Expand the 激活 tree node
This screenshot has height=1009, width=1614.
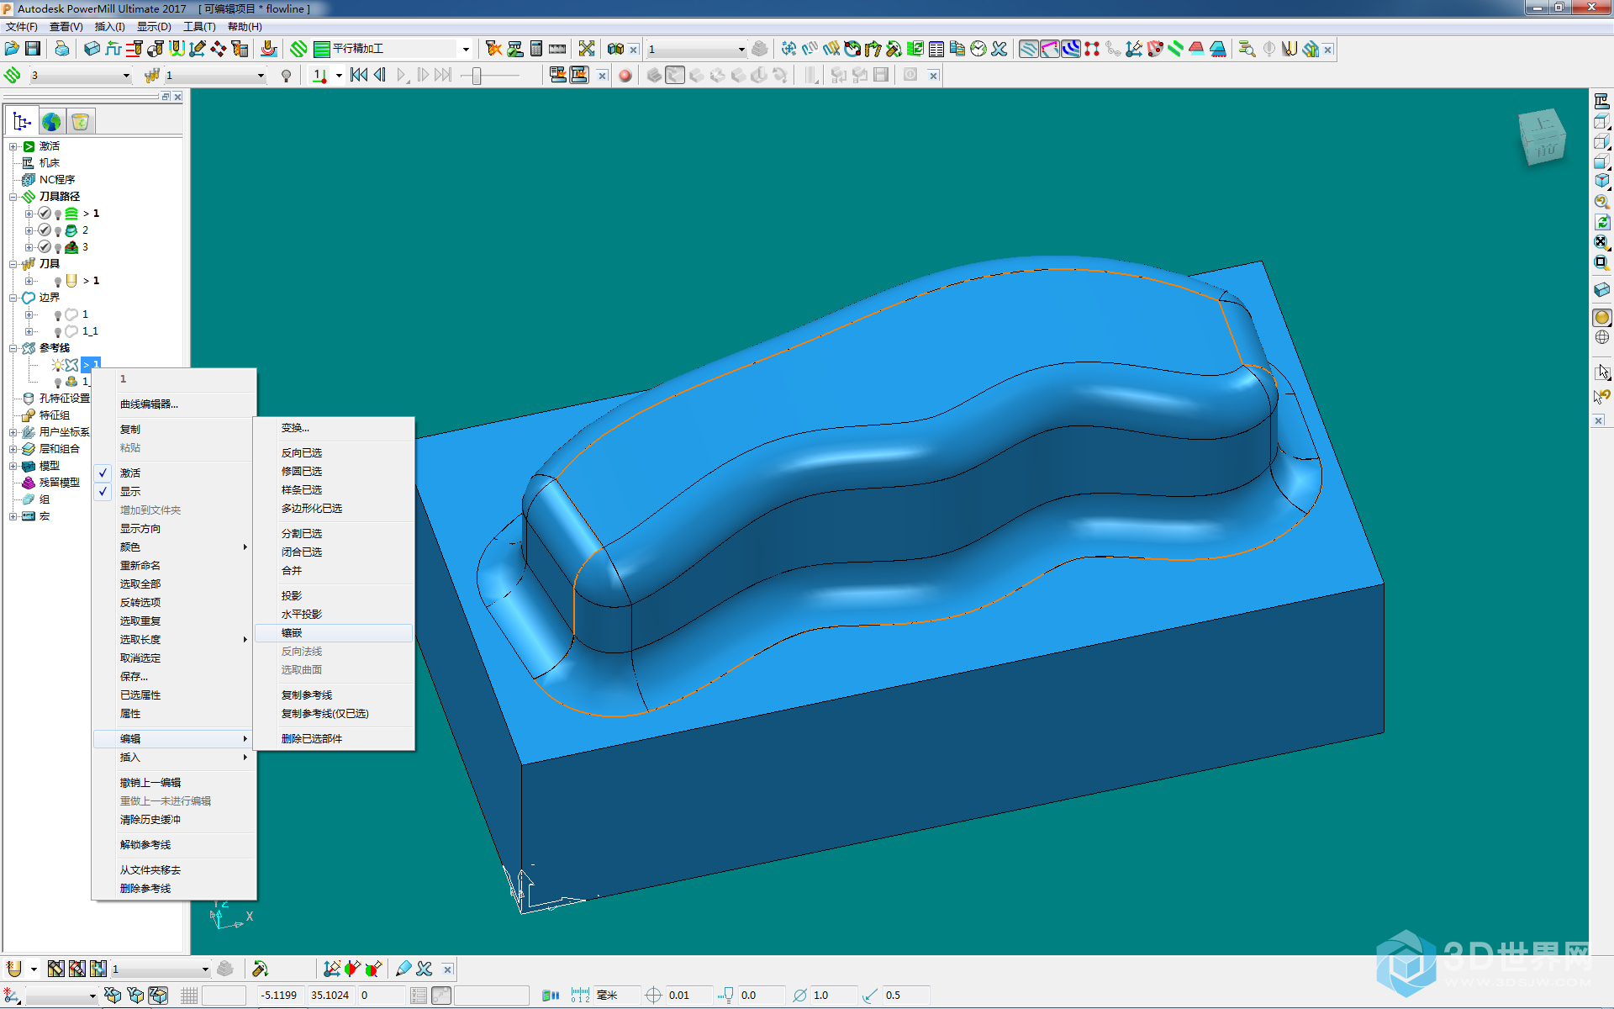pyautogui.click(x=13, y=146)
